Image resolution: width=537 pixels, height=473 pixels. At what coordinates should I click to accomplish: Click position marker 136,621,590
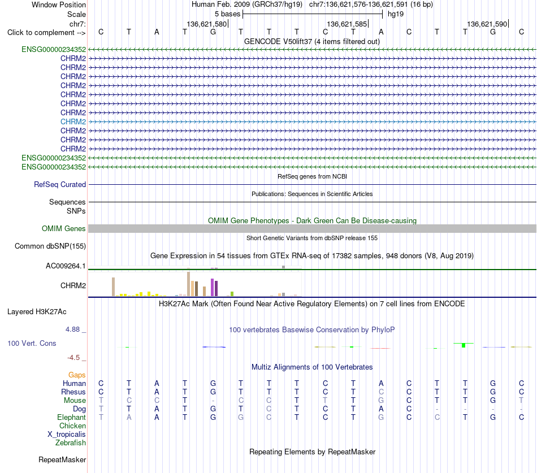click(487, 24)
